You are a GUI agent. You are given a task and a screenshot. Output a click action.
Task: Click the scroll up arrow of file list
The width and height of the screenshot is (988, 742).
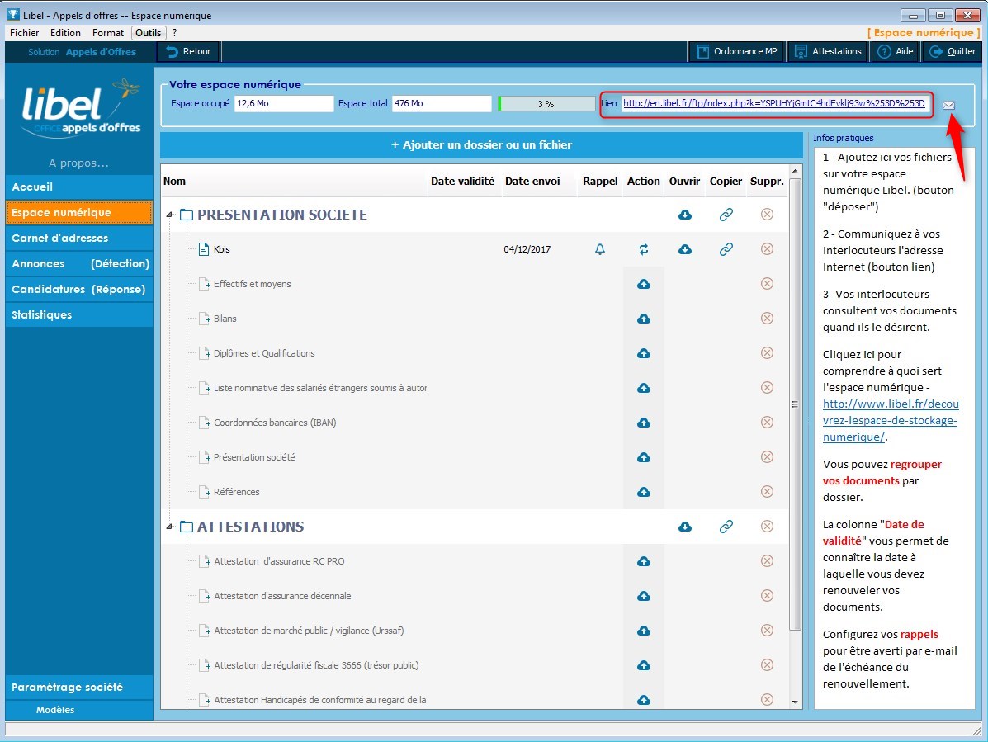tap(795, 171)
